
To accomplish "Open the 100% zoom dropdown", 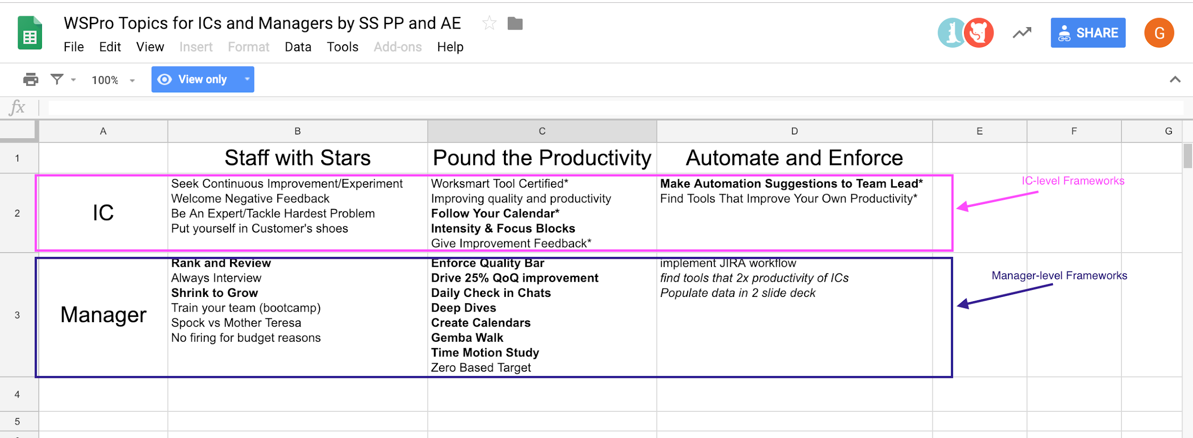I will (113, 80).
